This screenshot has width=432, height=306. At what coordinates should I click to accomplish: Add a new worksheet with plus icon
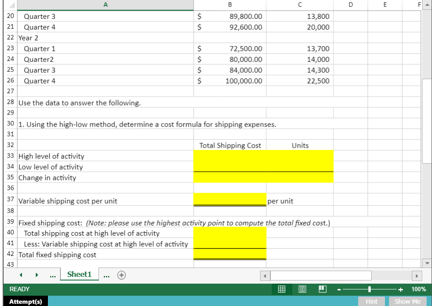point(121,275)
